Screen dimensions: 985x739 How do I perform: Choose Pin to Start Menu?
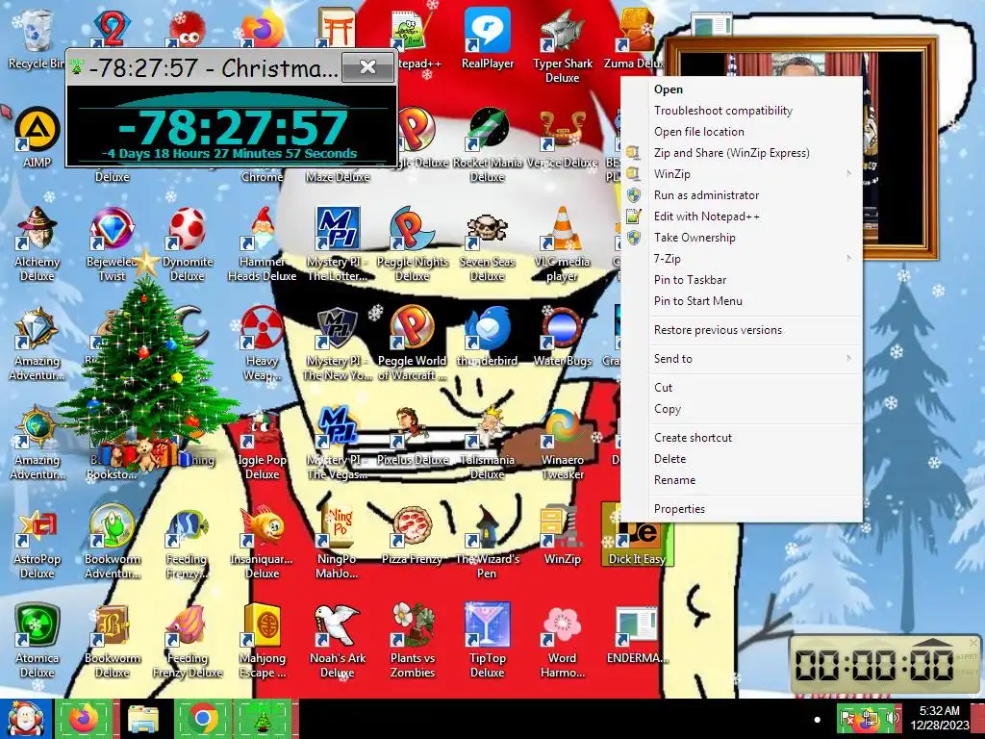pyautogui.click(x=742, y=301)
